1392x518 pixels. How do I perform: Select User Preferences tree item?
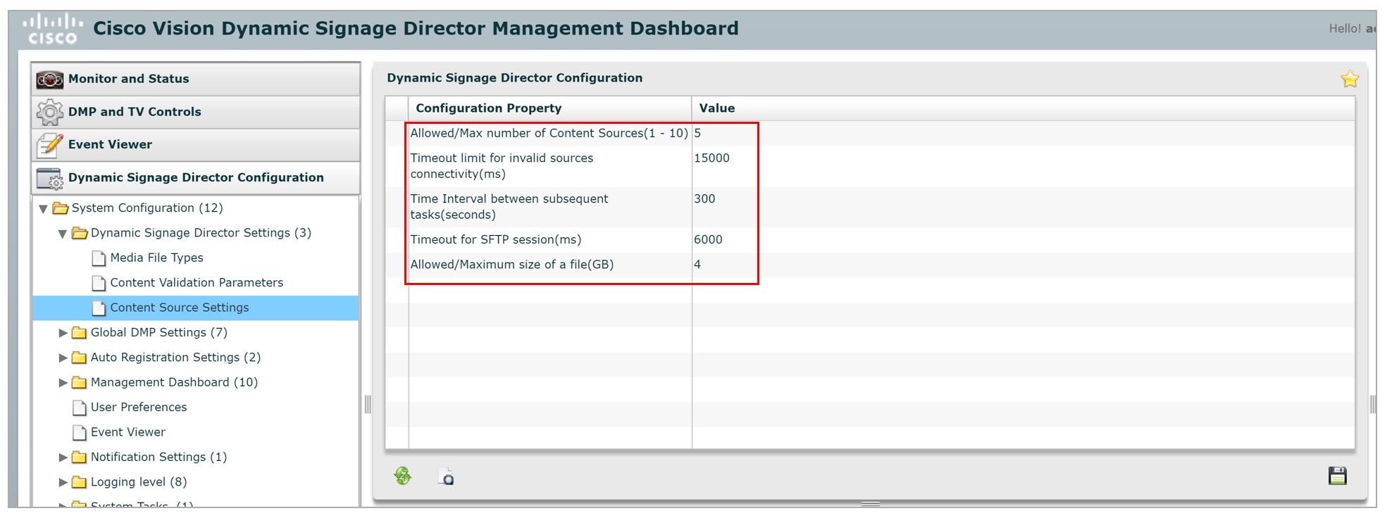[x=139, y=407]
